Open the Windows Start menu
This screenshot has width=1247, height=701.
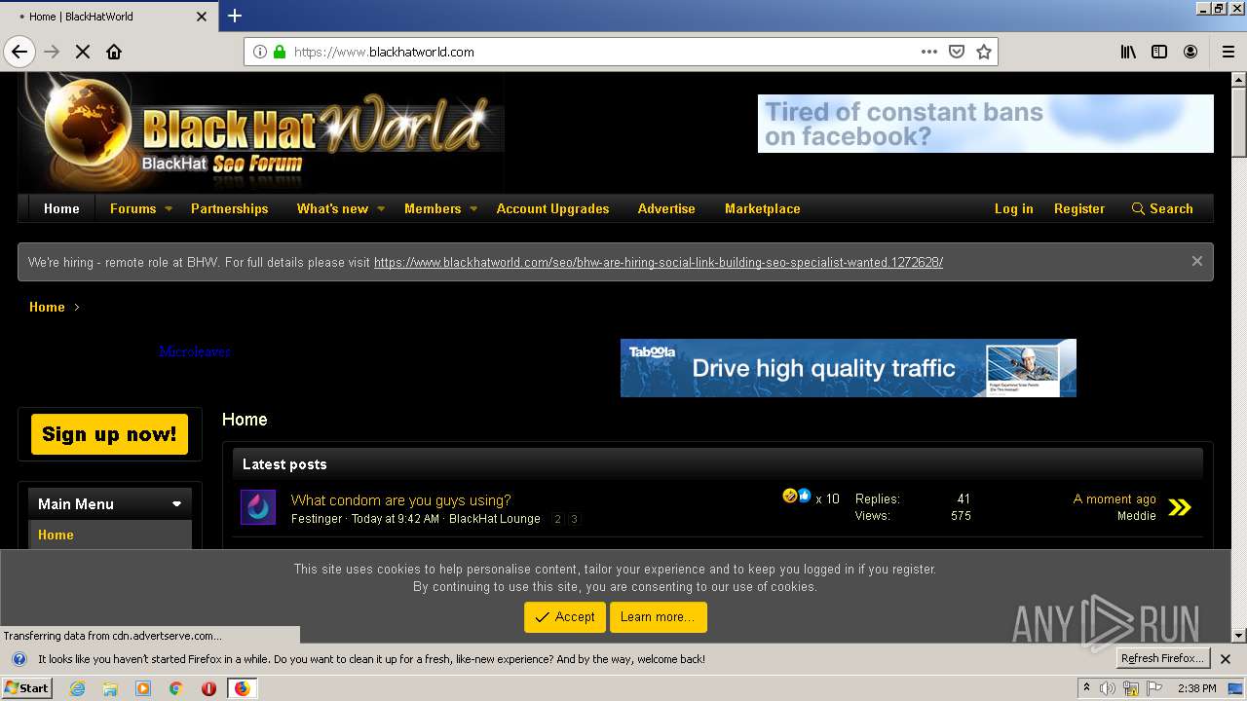point(26,688)
